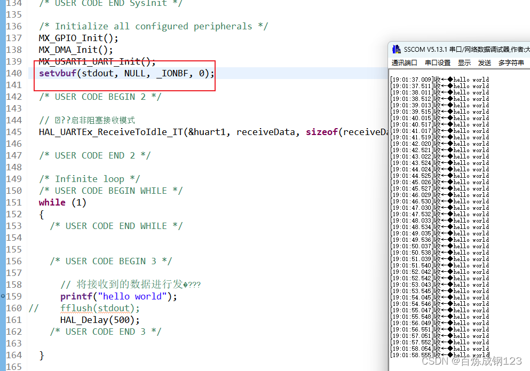Click the while (1) statement
This screenshot has width=530, height=371.
coord(62,202)
